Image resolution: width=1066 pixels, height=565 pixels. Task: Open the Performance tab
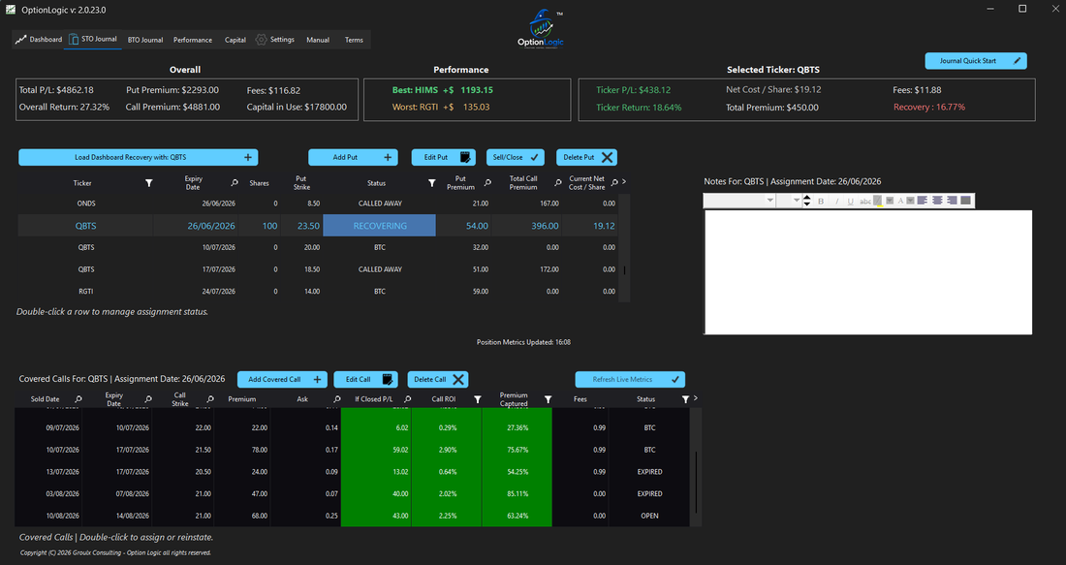(193, 40)
